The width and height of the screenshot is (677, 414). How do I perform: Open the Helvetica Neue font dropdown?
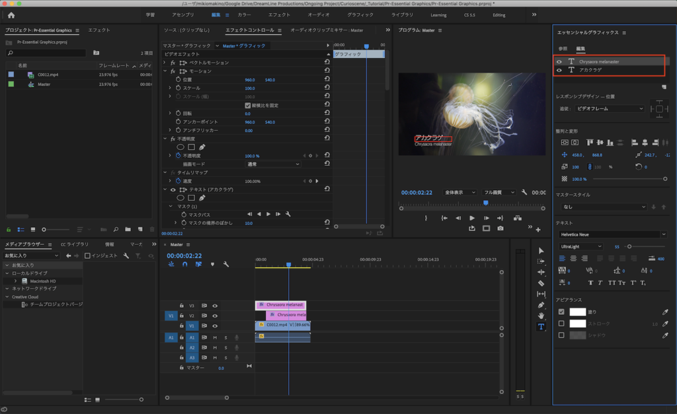pos(612,234)
